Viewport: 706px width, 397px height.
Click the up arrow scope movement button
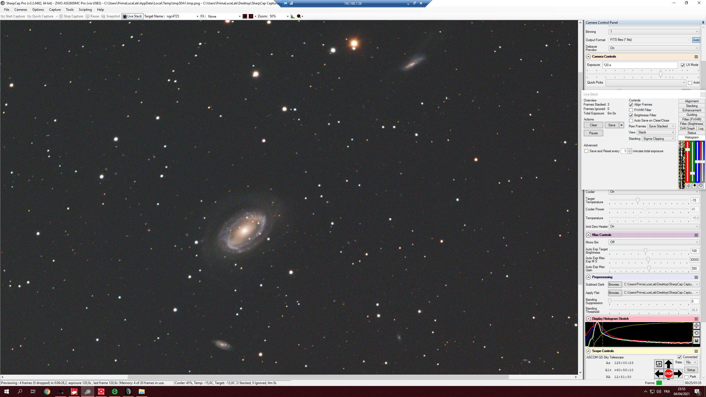[668, 364]
